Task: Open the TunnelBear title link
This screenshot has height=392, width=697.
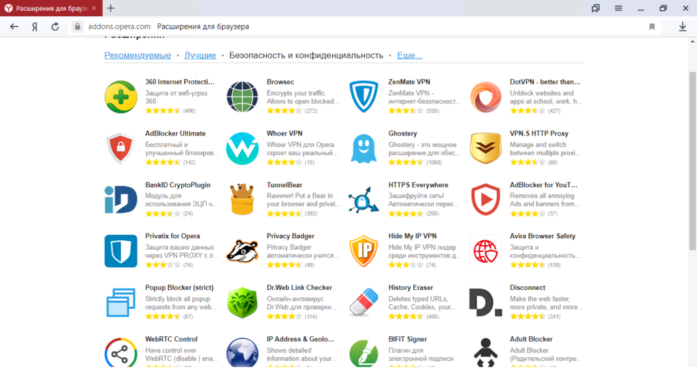Action: [285, 185]
